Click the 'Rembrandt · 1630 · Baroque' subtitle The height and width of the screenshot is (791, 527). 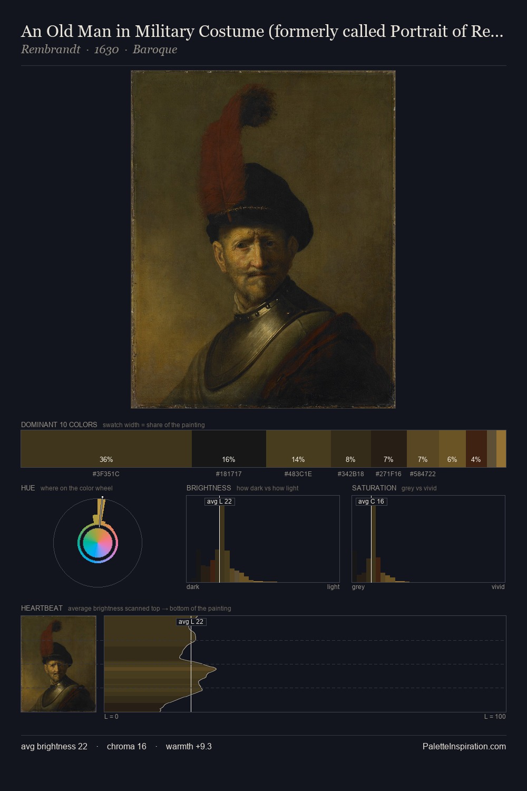99,50
